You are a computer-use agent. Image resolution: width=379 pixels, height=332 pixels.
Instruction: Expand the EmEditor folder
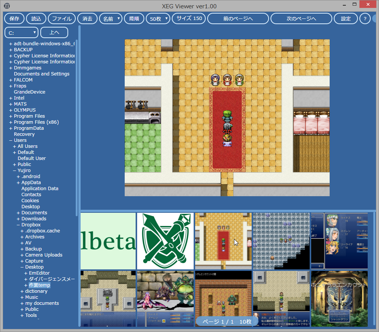(26, 273)
